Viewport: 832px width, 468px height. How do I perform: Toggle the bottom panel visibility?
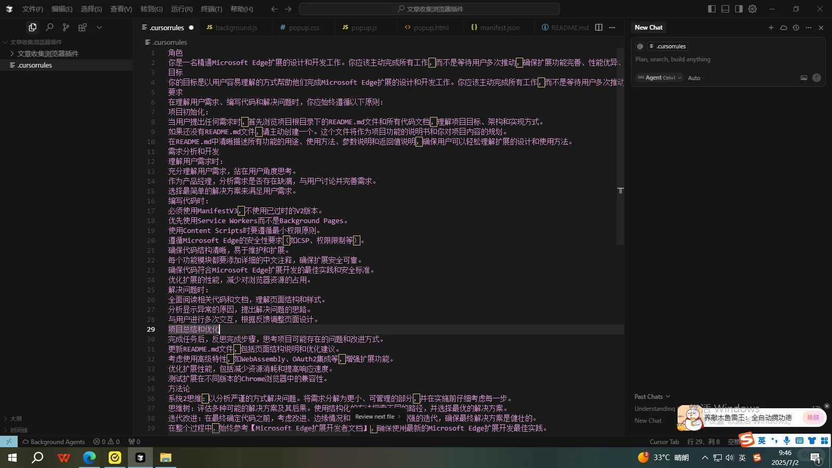click(x=725, y=8)
